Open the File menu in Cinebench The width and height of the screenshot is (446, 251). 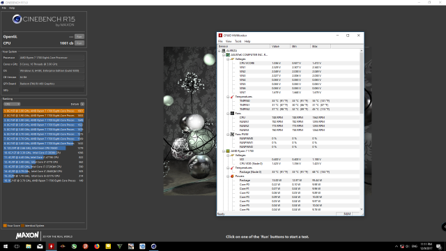tap(4, 8)
